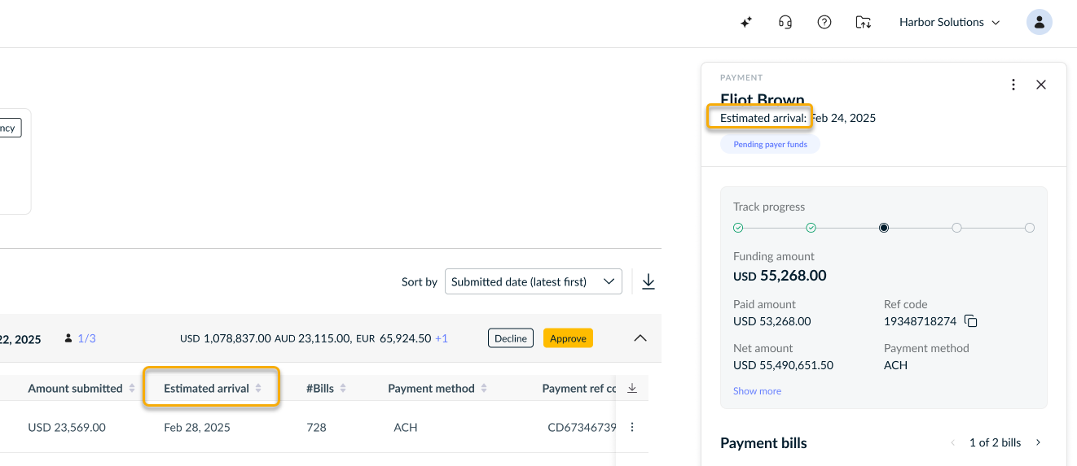
Task: Click the Decline button
Action: [x=511, y=338]
